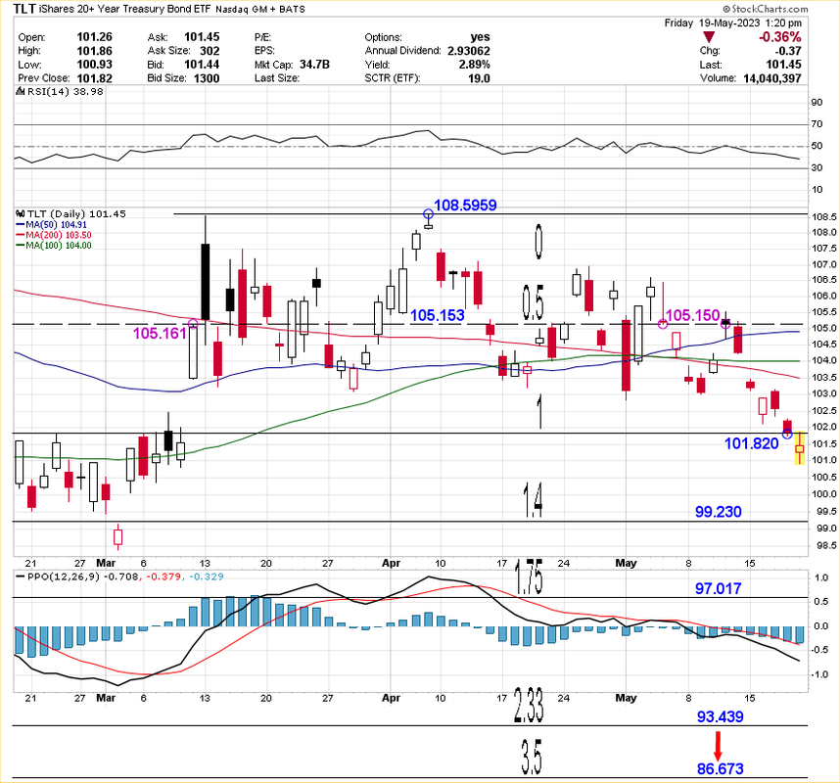
Task: Click the RSI axis label 30
Action: pos(817,168)
